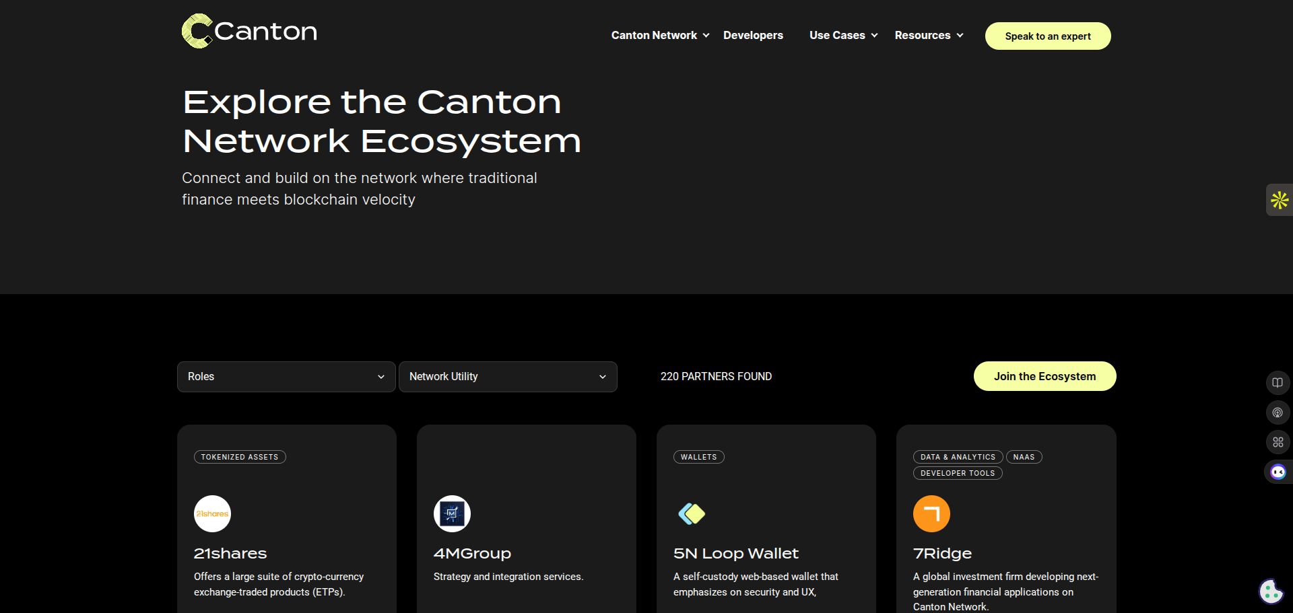Expand the Canton Network menu

click(660, 36)
